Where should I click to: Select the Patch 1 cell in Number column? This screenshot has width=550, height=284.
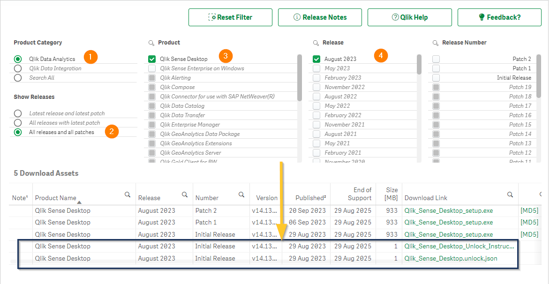pos(206,222)
